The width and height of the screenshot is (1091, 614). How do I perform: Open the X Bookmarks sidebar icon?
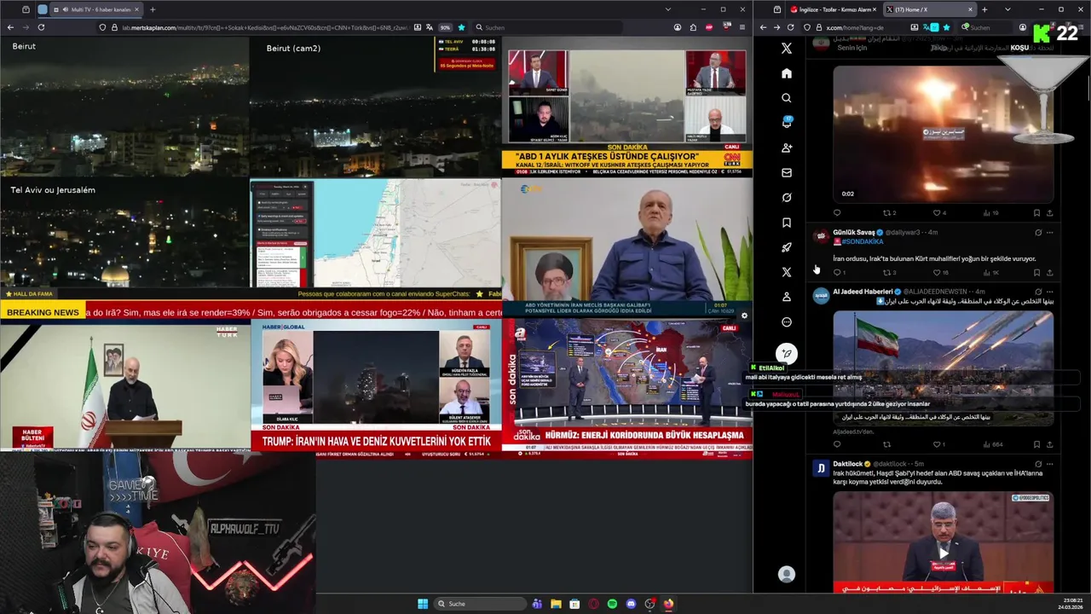point(787,223)
